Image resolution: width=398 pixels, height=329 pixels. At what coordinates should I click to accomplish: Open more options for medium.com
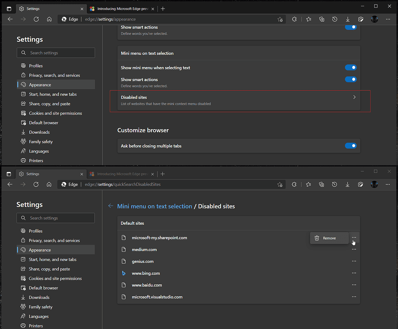click(354, 249)
